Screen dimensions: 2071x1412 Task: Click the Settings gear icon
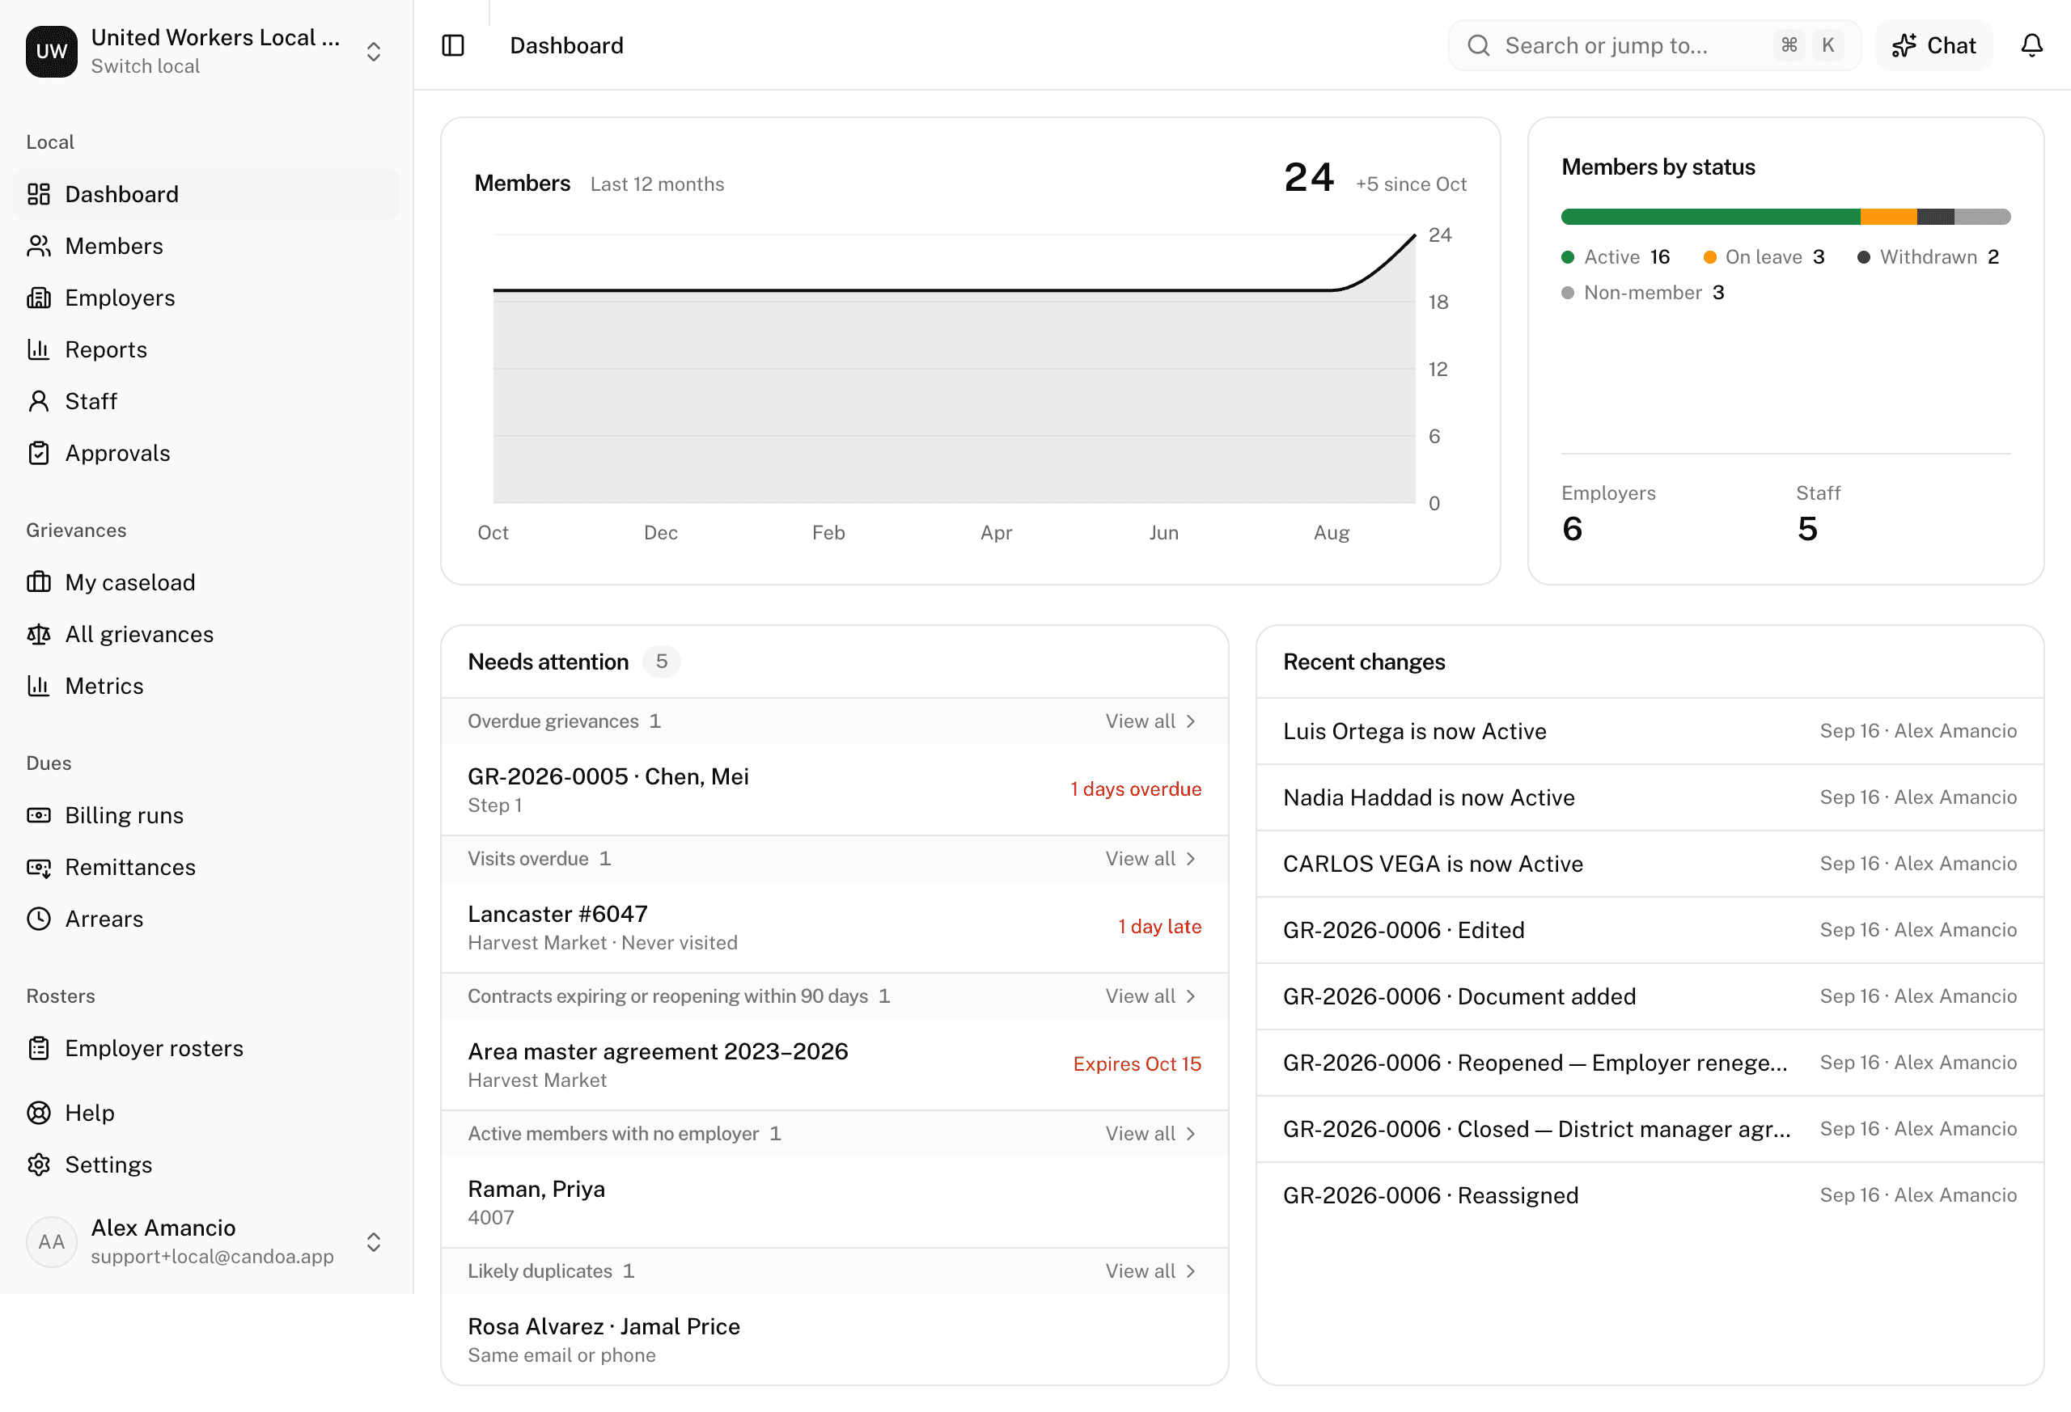(38, 1165)
